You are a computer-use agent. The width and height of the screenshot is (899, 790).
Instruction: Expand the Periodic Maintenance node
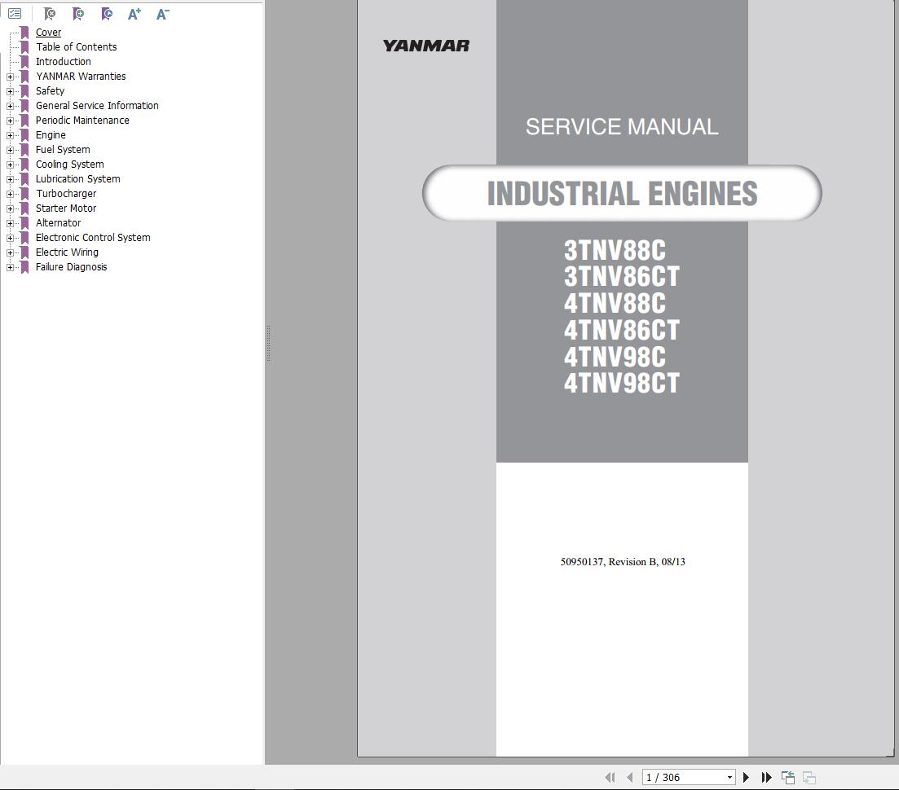[10, 121]
